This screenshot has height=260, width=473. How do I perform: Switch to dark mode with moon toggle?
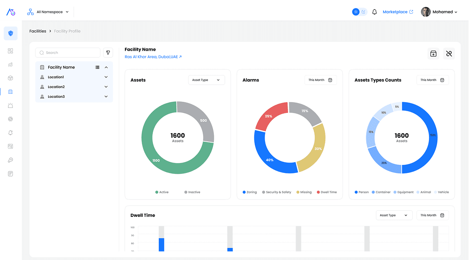click(x=364, y=12)
